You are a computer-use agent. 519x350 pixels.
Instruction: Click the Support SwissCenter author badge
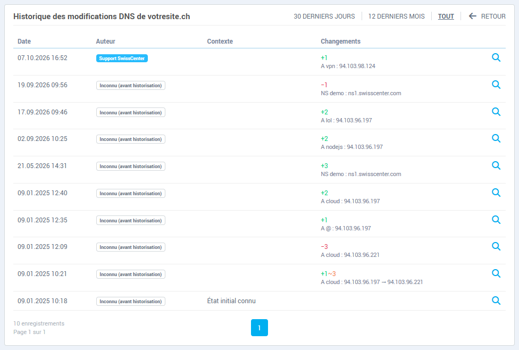[122, 59]
